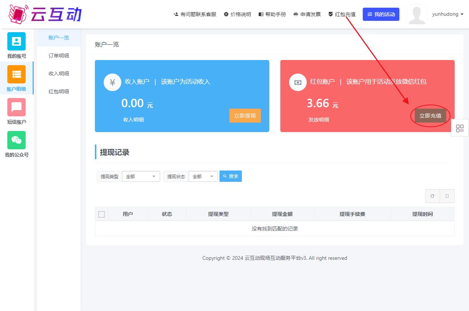The image size is (469, 311).
Task: Click 我的活动 button
Action: (381, 14)
